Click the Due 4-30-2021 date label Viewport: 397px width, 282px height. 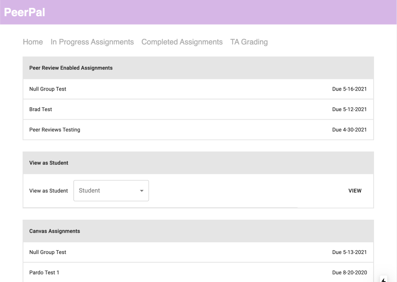pyautogui.click(x=349, y=130)
